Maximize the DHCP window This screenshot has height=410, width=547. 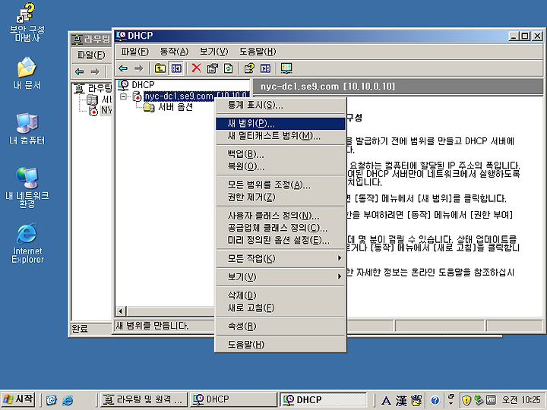[x=525, y=36]
